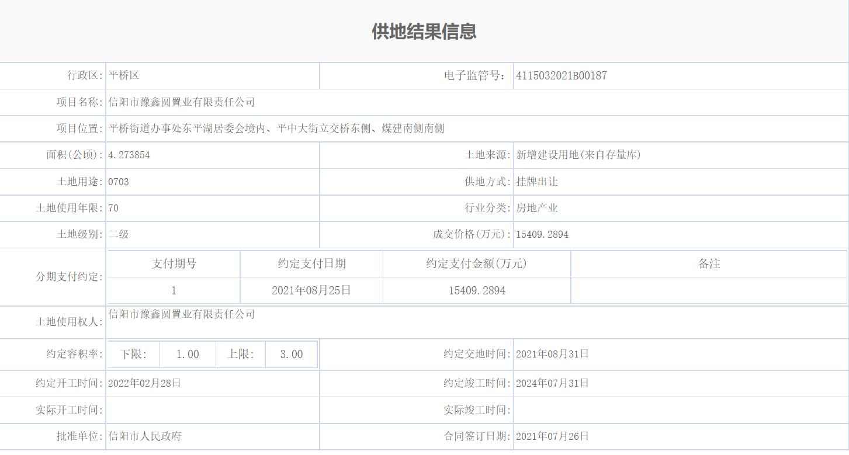Select the industry classification 房地产业

pyautogui.click(x=535, y=208)
